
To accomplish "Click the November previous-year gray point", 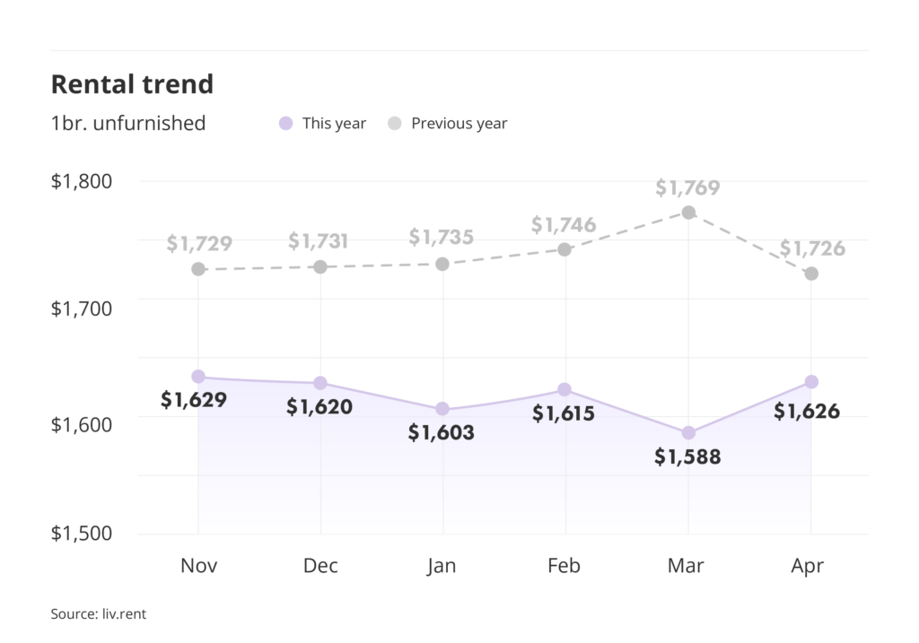I will pos(198,269).
